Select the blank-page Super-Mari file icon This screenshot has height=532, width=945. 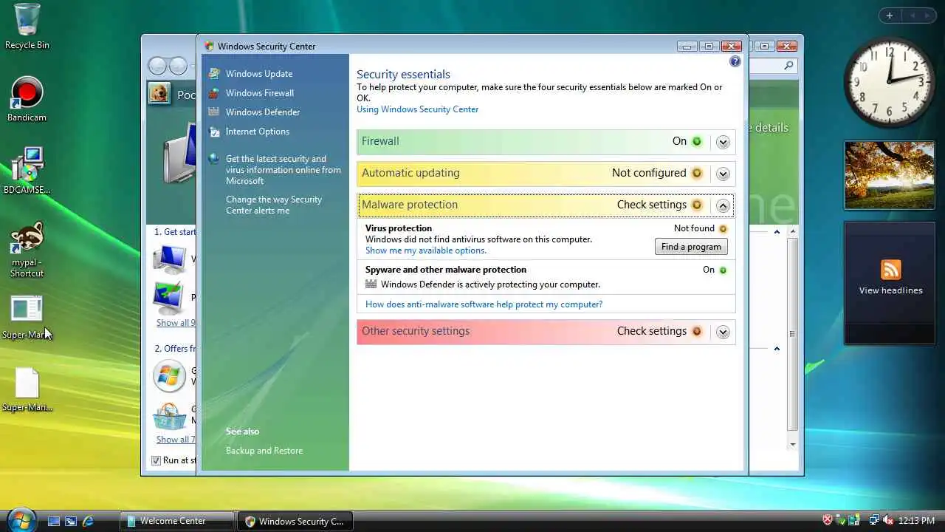[x=27, y=383]
